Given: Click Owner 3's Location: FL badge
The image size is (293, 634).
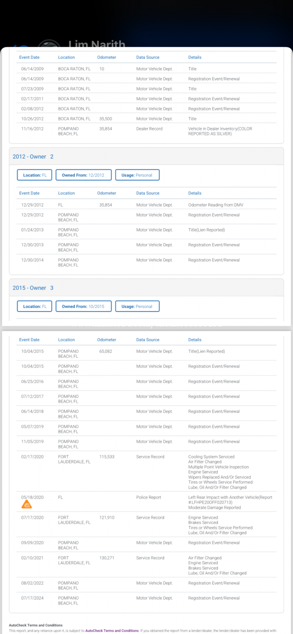Looking at the screenshot, I should pyautogui.click(x=34, y=307).
